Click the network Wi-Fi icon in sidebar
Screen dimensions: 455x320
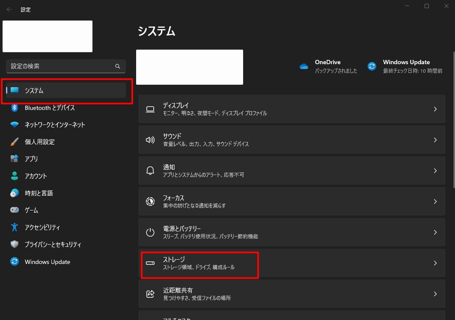tap(15, 125)
